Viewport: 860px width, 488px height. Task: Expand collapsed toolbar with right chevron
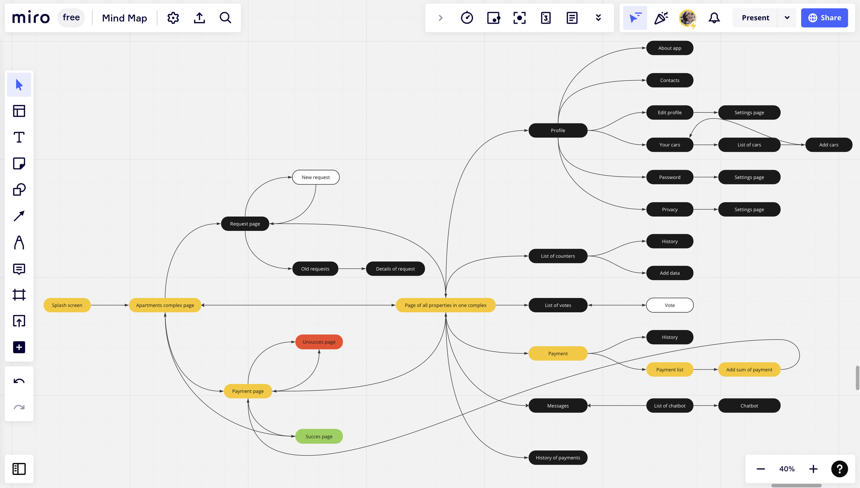click(x=441, y=18)
